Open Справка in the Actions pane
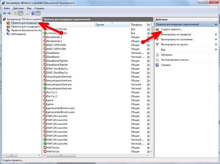 [x=166, y=65]
